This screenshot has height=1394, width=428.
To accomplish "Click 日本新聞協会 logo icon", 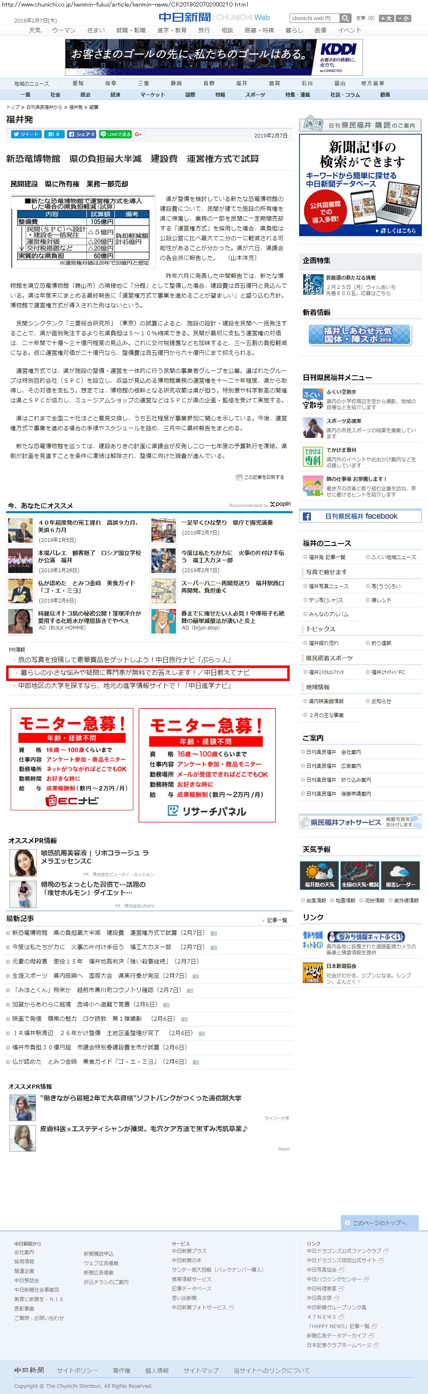I will click(313, 973).
